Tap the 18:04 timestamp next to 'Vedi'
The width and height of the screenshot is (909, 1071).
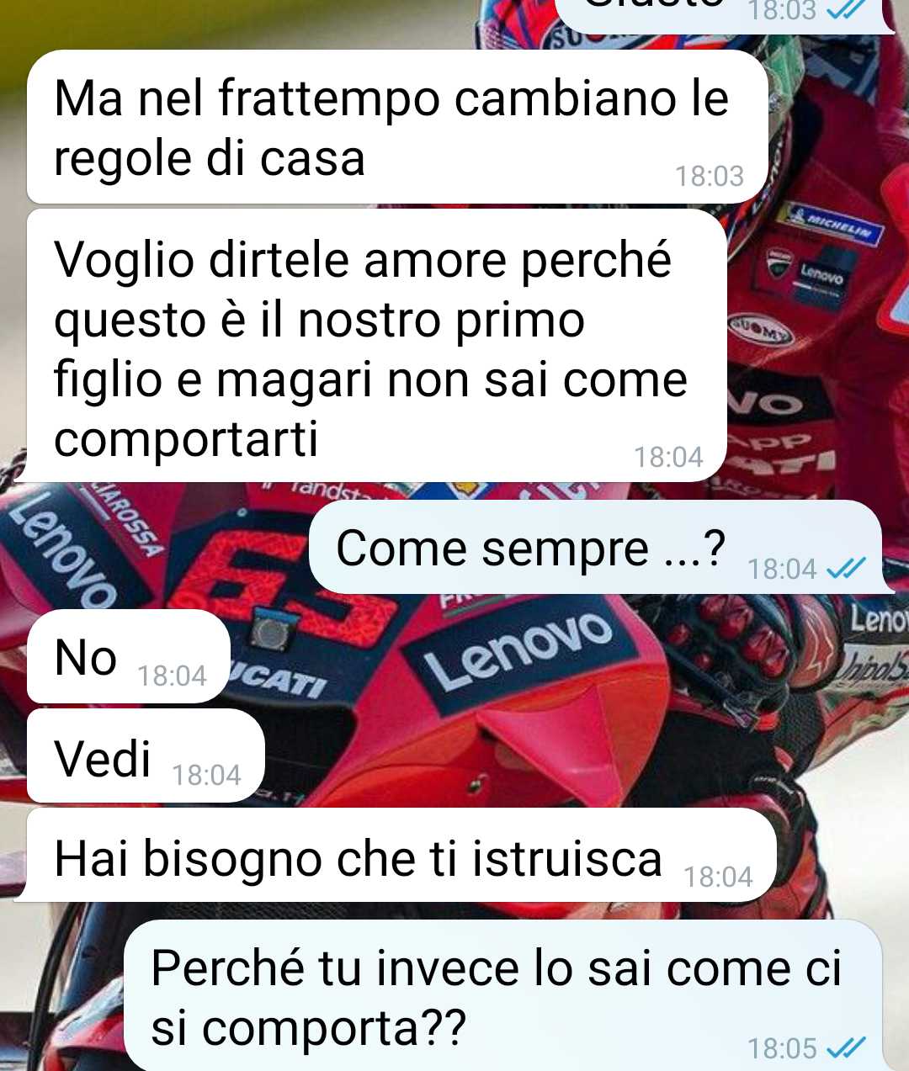(206, 775)
